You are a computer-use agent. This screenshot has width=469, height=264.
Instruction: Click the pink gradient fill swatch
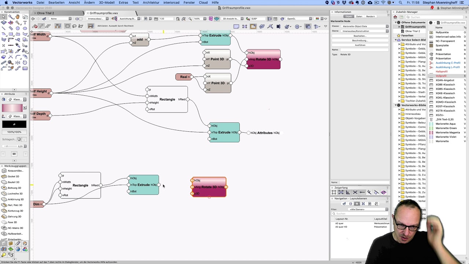pos(12,108)
